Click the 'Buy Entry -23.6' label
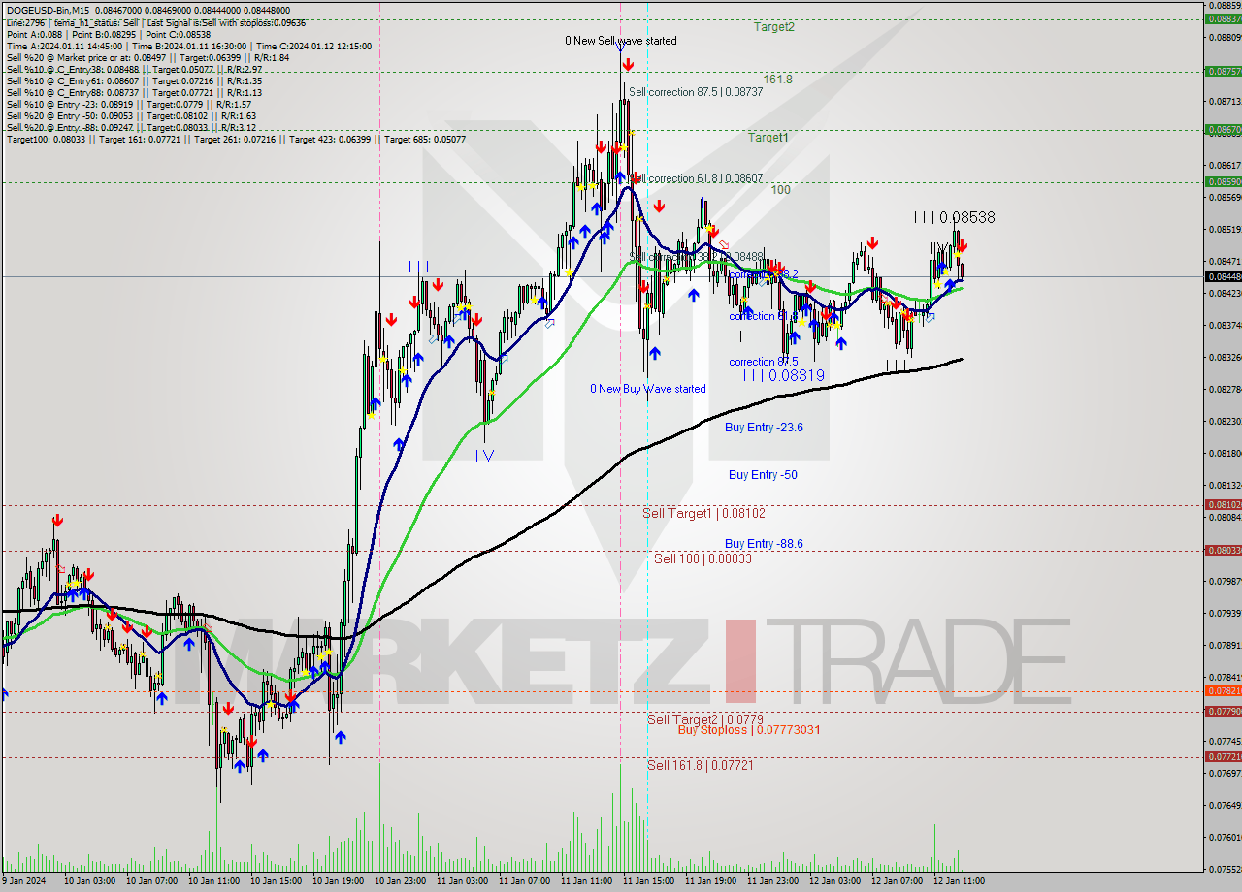The height and width of the screenshot is (892, 1242). 764,427
